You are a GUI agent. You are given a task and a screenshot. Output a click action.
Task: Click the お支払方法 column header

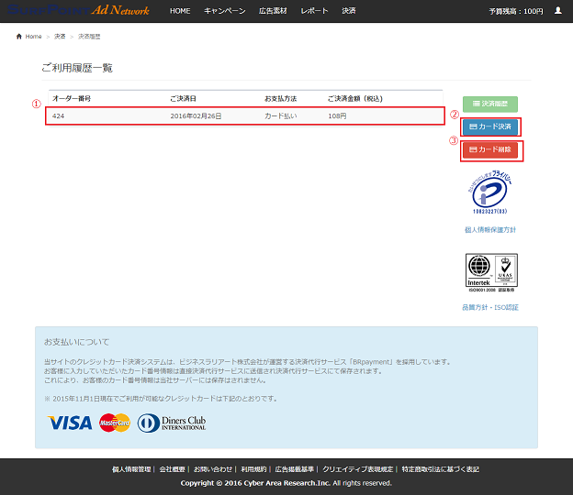(x=281, y=98)
